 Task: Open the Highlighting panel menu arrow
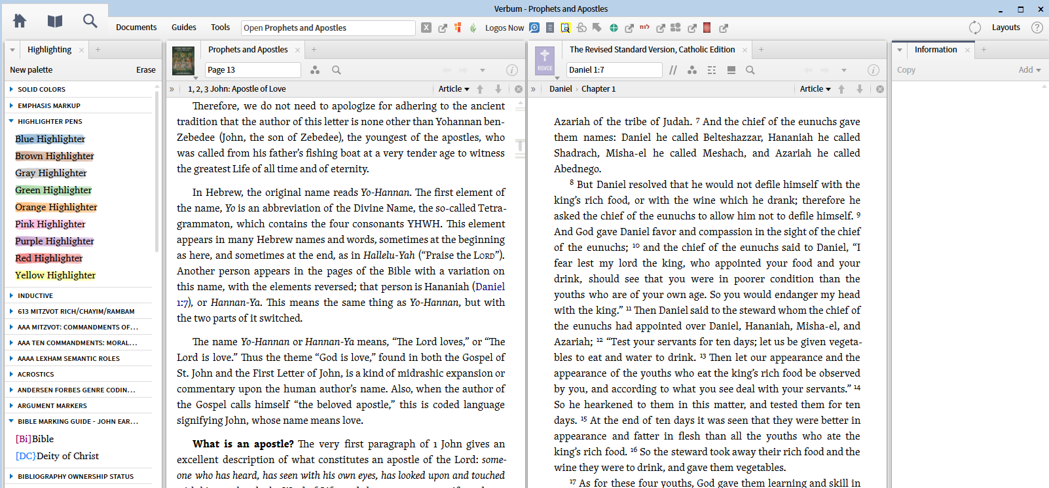pos(12,50)
